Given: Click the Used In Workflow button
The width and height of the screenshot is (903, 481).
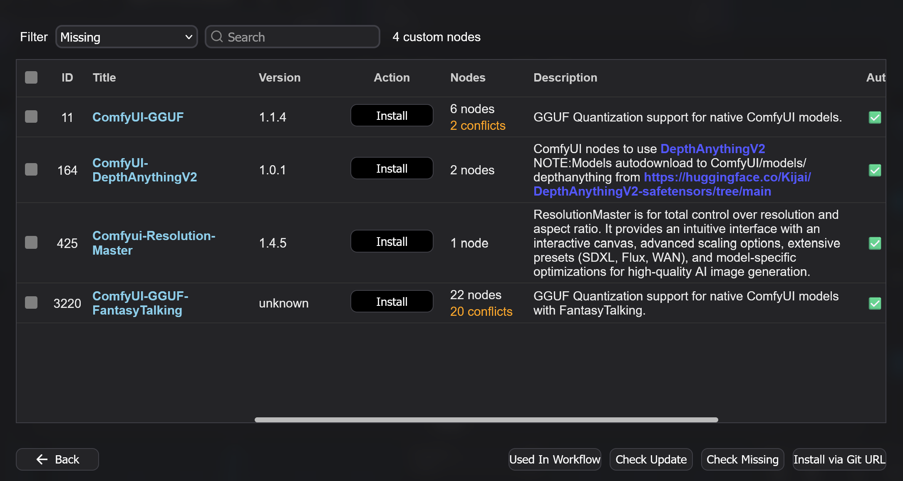Looking at the screenshot, I should (x=555, y=459).
